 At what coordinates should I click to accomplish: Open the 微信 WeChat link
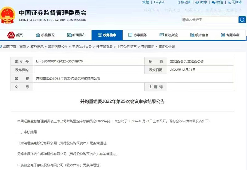(x=218, y=2)
